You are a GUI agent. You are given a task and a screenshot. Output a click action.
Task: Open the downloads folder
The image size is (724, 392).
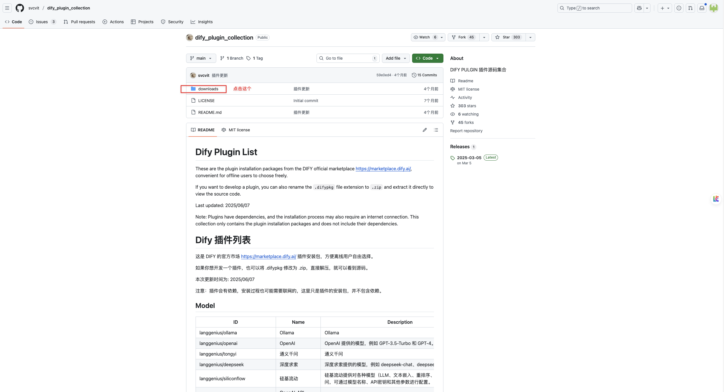pos(208,89)
